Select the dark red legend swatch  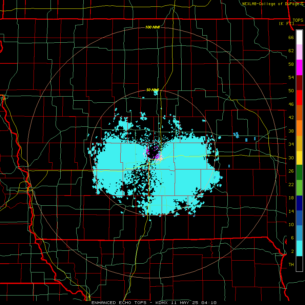(299, 83)
